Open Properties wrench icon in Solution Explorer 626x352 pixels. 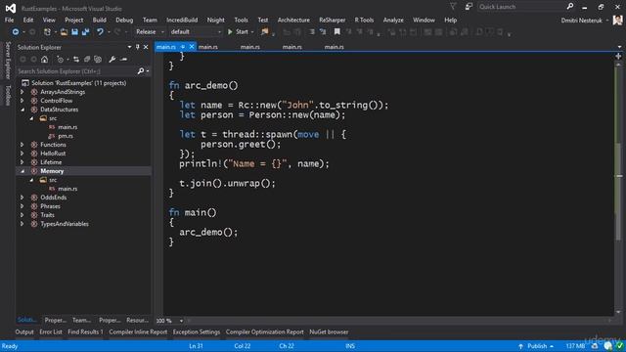click(x=112, y=60)
